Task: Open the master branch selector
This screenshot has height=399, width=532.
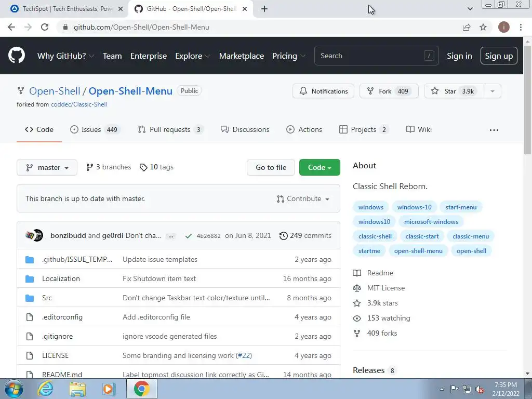Action: click(47, 167)
